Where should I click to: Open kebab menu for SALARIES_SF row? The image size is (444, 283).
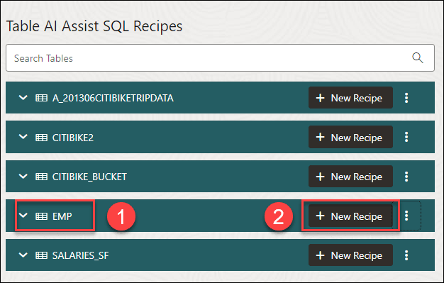406,255
